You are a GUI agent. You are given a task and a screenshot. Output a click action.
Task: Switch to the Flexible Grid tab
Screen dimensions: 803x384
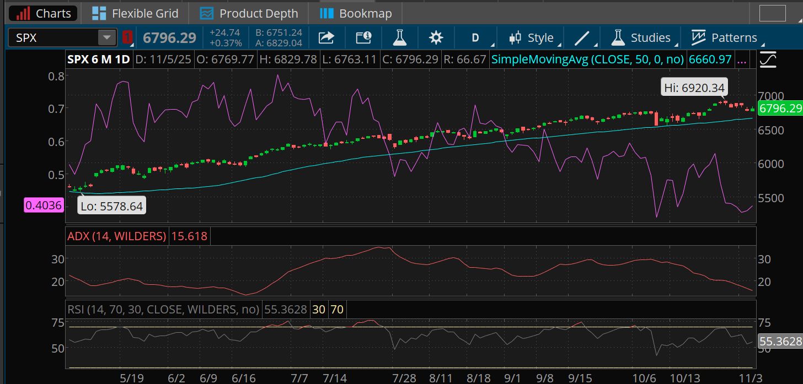pyautogui.click(x=134, y=13)
